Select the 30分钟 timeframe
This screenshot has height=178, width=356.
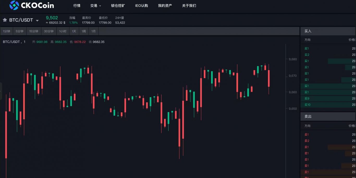pos(49,31)
